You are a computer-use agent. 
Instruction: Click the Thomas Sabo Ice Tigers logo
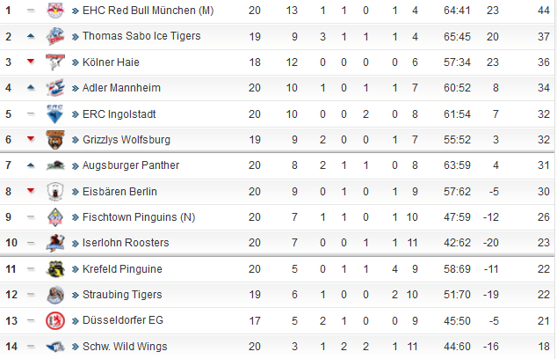point(55,36)
